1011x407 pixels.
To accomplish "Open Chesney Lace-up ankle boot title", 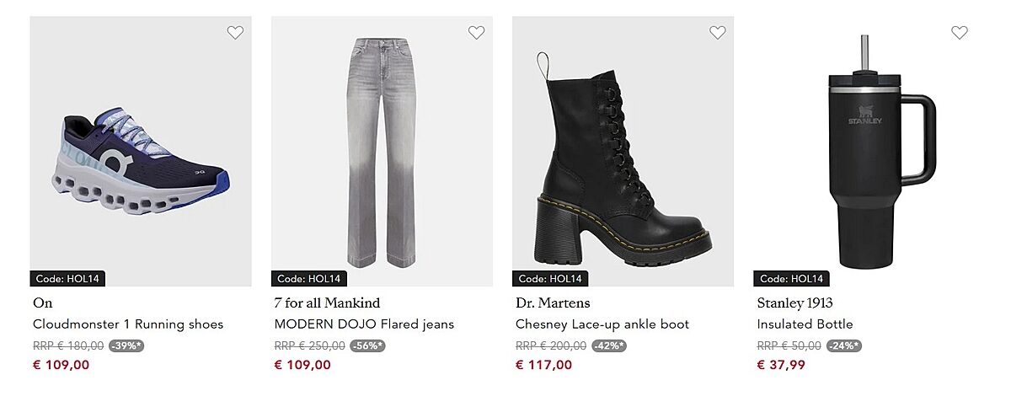I will click(x=602, y=324).
